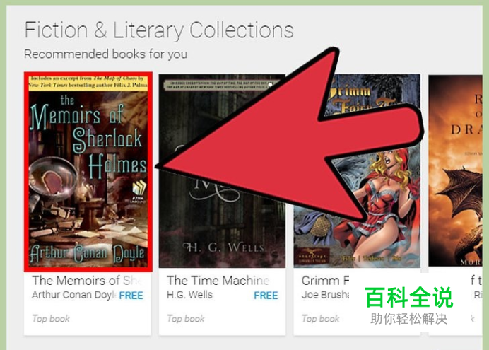Click 'Recommended books for you' subtitle
This screenshot has height=350, width=489.
106,54
